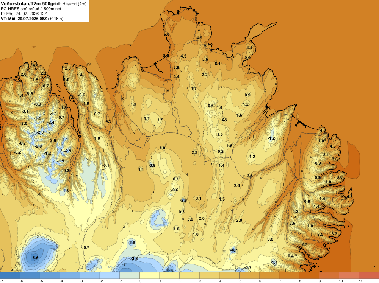
Task: Click the -3.2 glacier temperature label
Action: [x=134, y=259]
